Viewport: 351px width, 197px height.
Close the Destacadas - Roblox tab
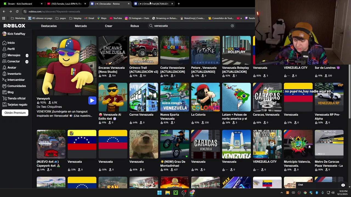pos(129,4)
